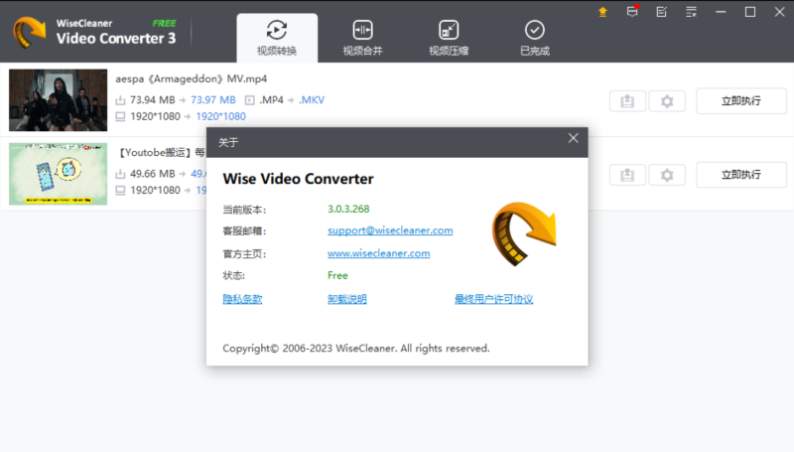794x452 pixels.
Task: Click the Wise Video Converter heading
Action: click(x=299, y=179)
